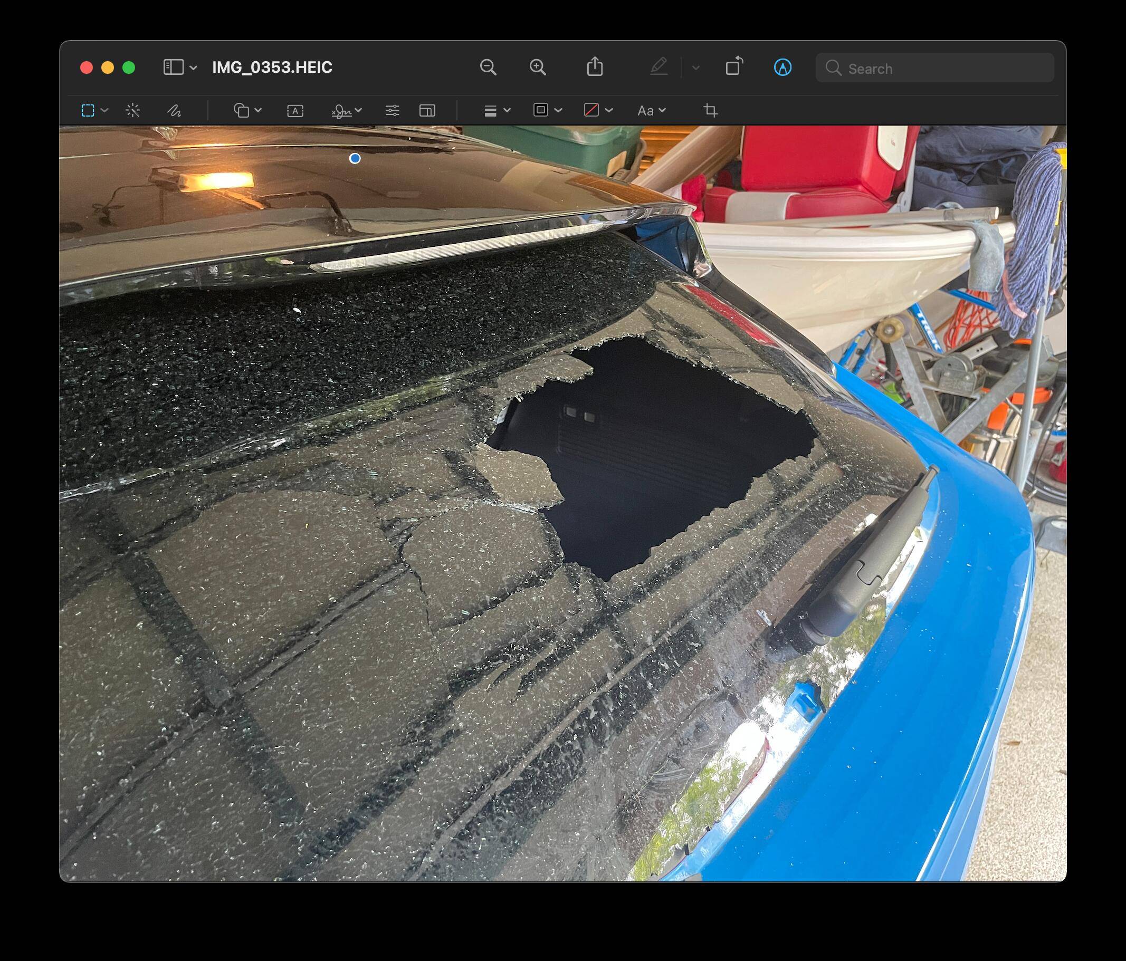Screen dimensions: 1126x961
Task: Select the Instant Alpha wand tool
Action: [132, 111]
